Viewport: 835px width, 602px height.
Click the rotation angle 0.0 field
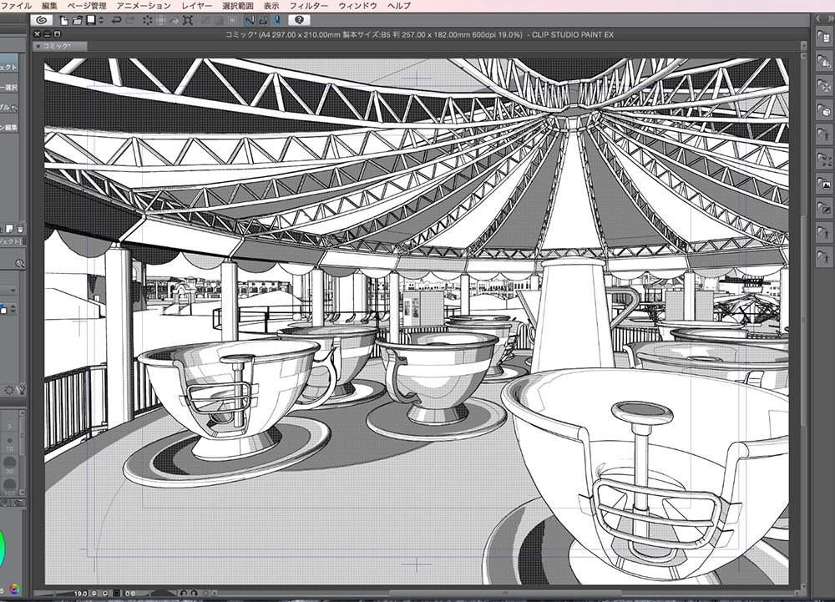(129, 593)
